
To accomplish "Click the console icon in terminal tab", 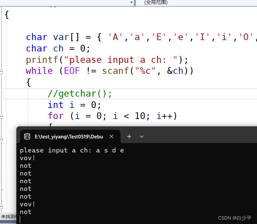I will 27,136.
